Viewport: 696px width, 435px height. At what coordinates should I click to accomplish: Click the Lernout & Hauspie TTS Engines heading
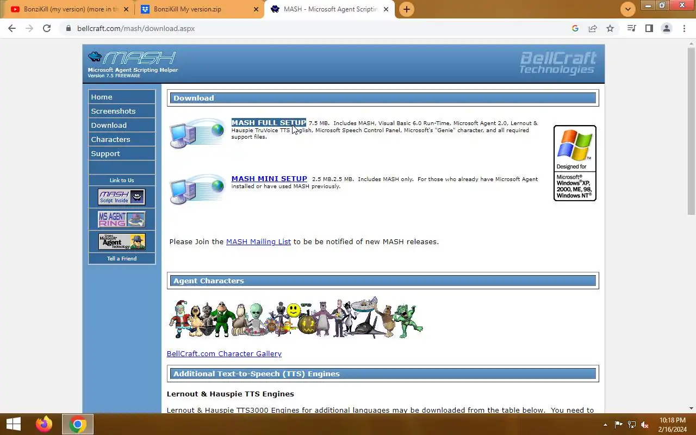[x=231, y=394]
